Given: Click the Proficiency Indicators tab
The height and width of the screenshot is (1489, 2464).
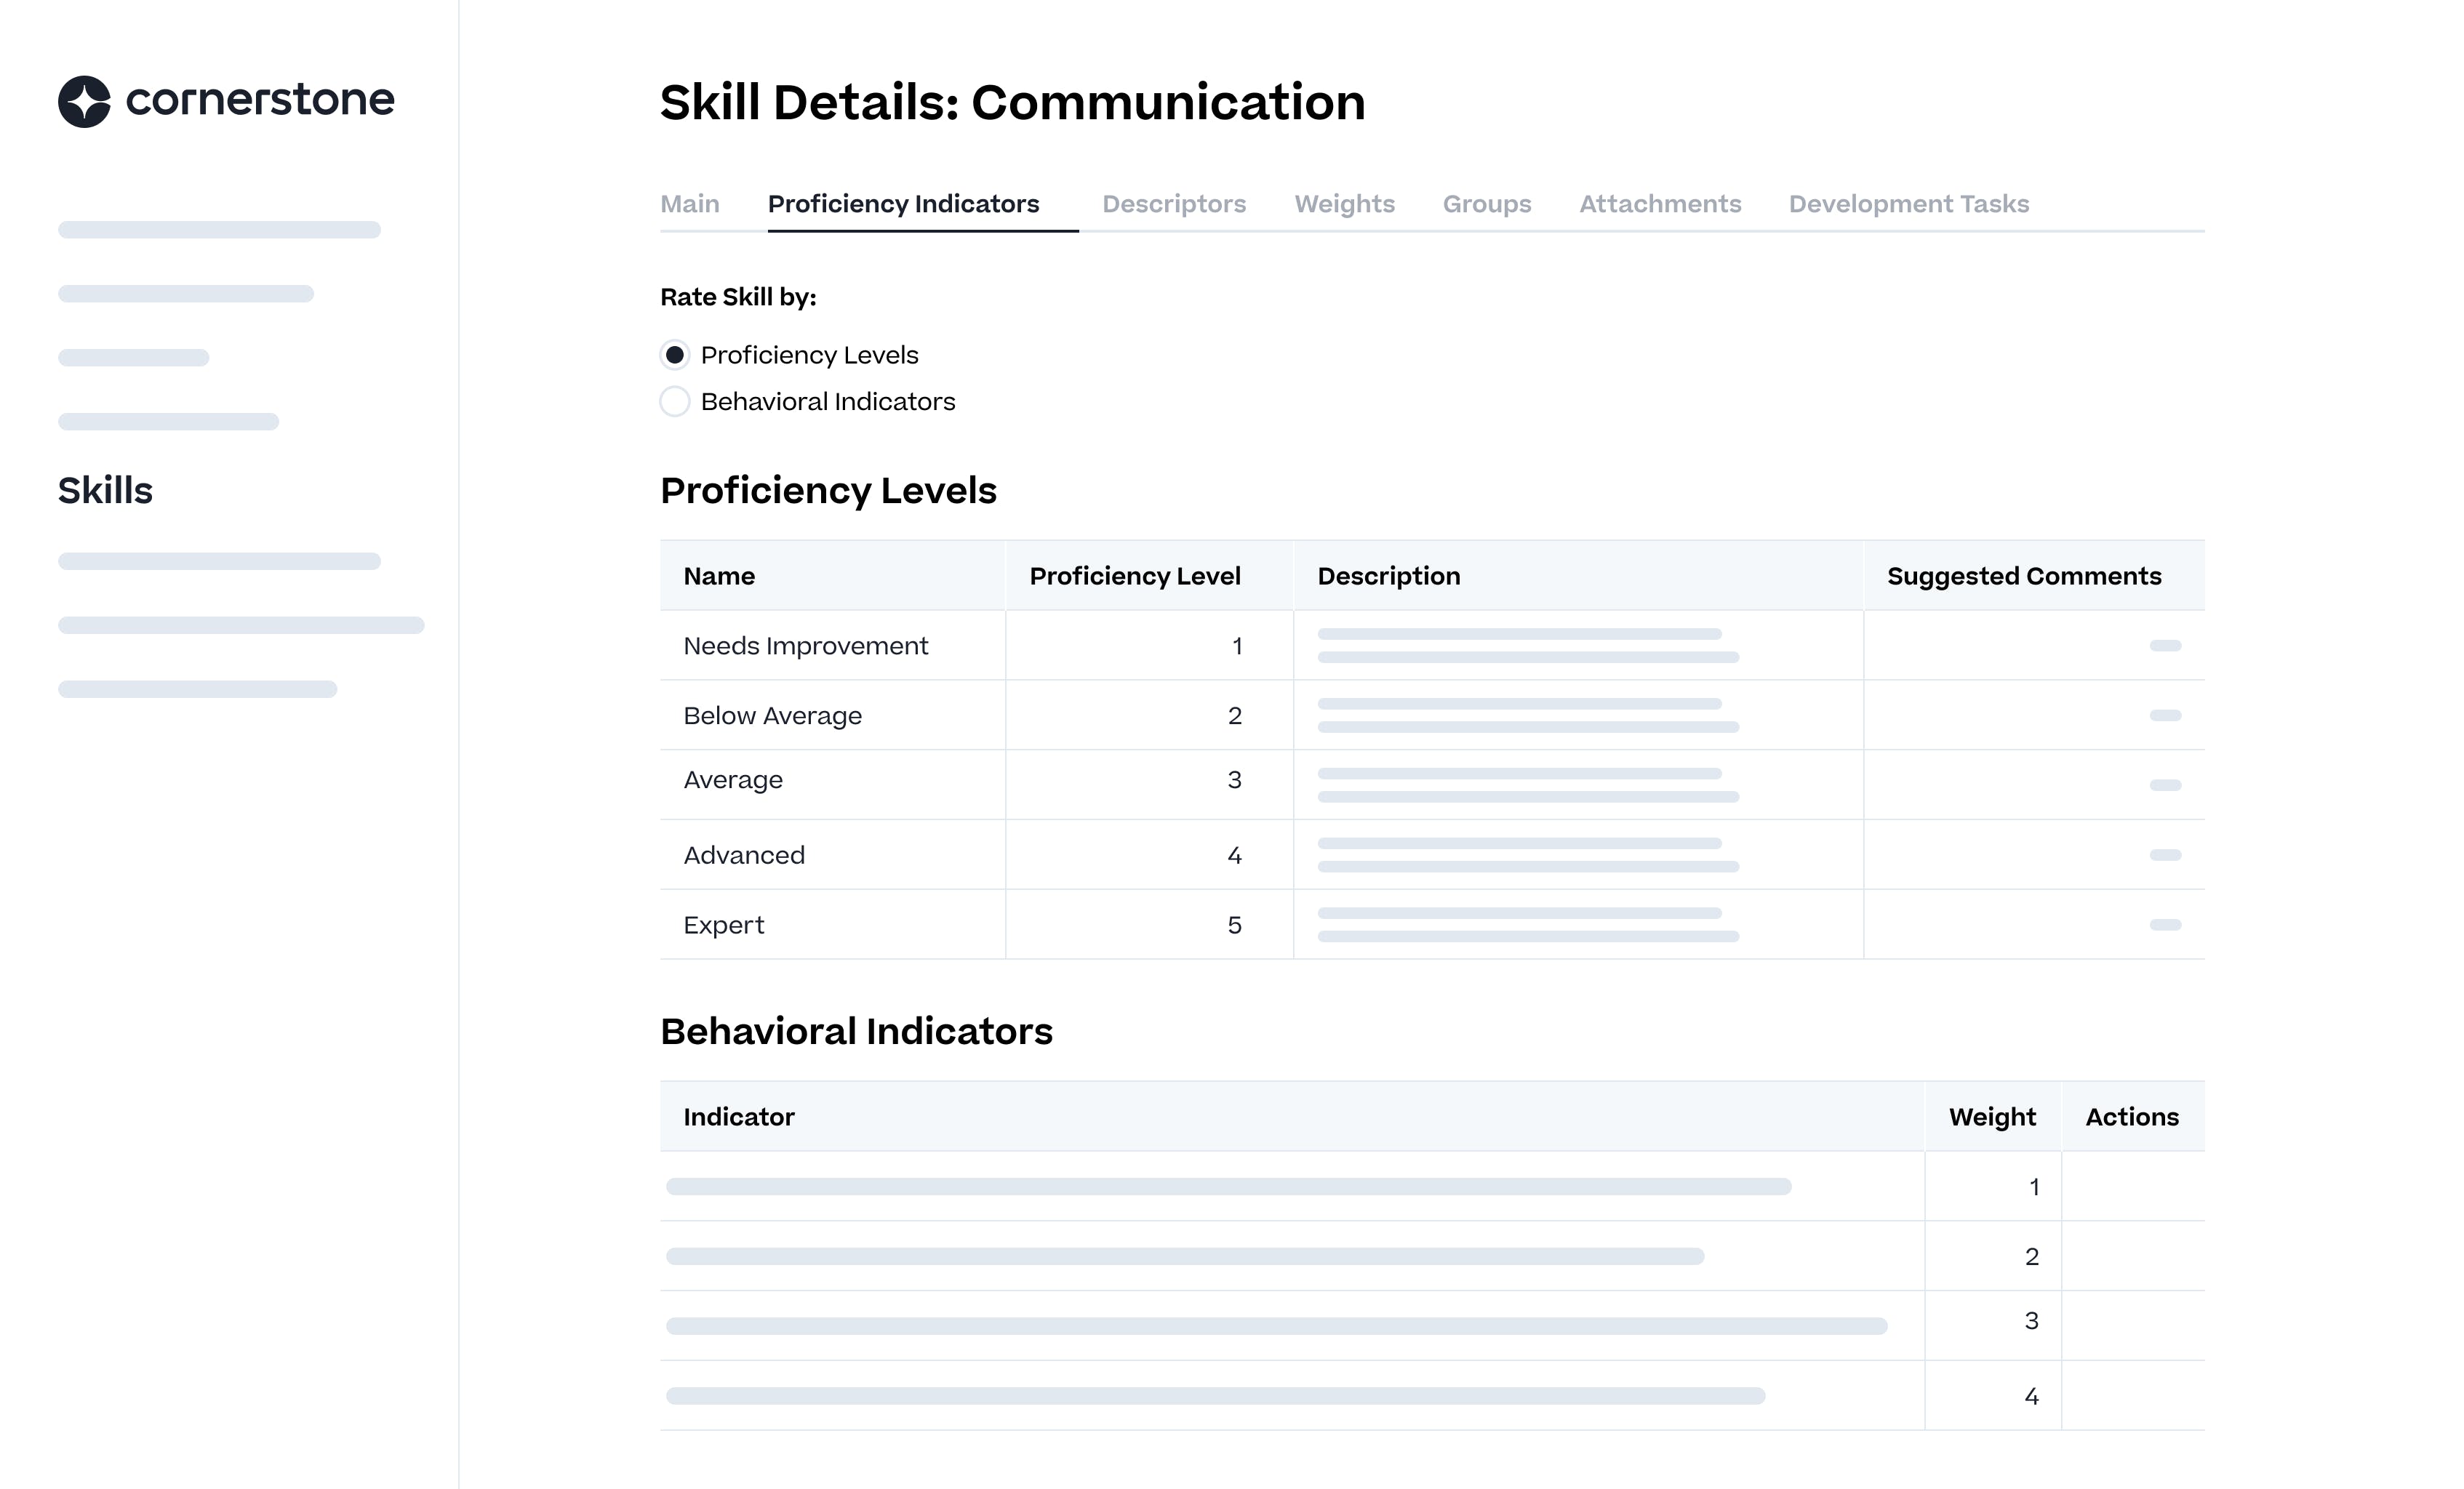Looking at the screenshot, I should (x=903, y=204).
